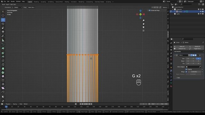The width and height of the screenshot is (205, 115).
Task: Toggle the Clipping checkbox in Mirror modifier
Action: (186, 69)
